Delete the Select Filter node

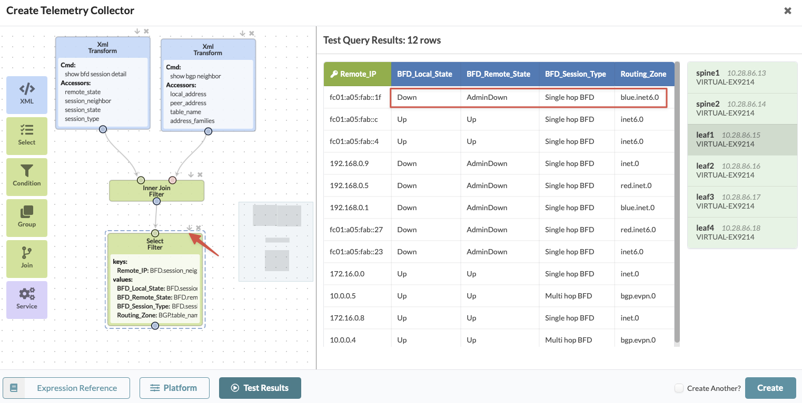pos(199,228)
